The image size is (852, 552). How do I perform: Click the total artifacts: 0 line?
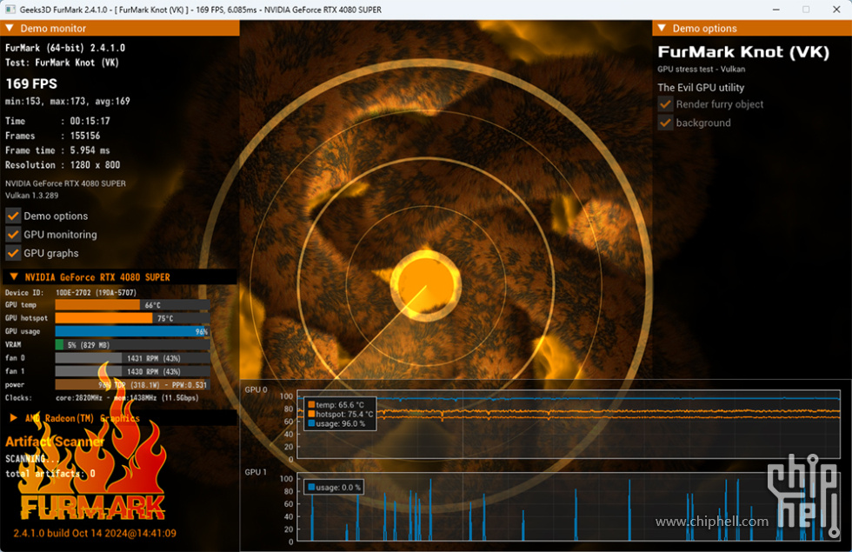[x=50, y=474]
